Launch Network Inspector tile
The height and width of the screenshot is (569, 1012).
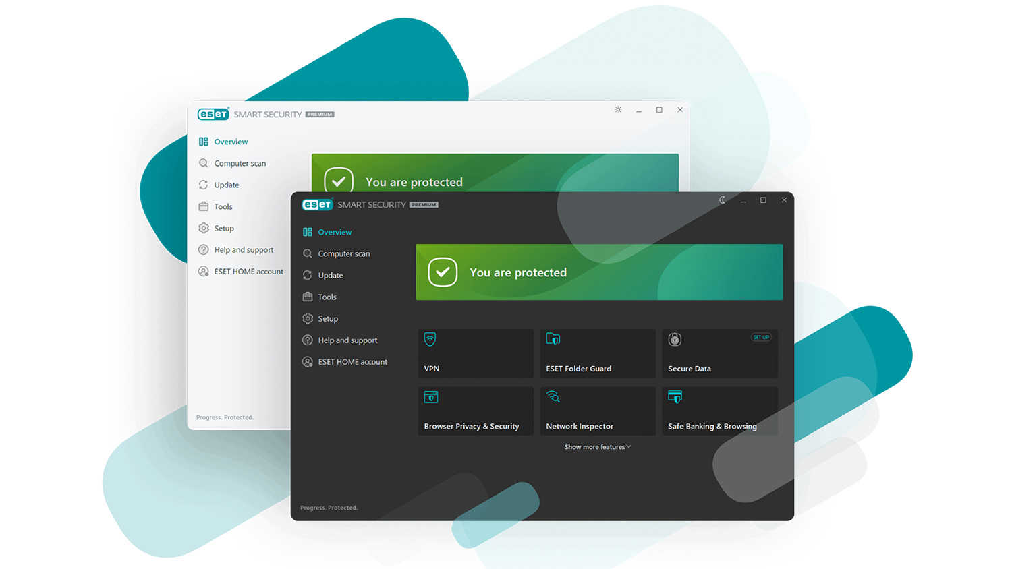pos(598,411)
